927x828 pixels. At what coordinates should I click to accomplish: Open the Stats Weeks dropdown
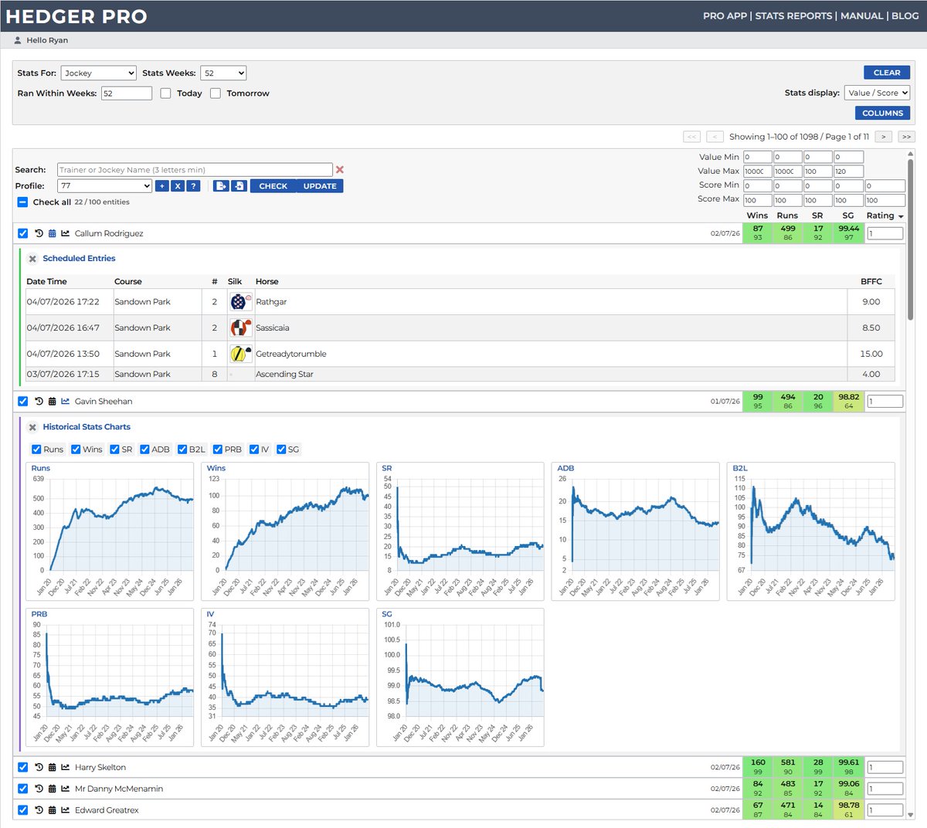point(223,73)
